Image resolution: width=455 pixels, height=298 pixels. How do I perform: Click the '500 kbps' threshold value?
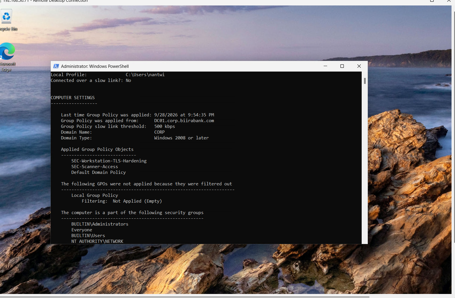pos(164,126)
